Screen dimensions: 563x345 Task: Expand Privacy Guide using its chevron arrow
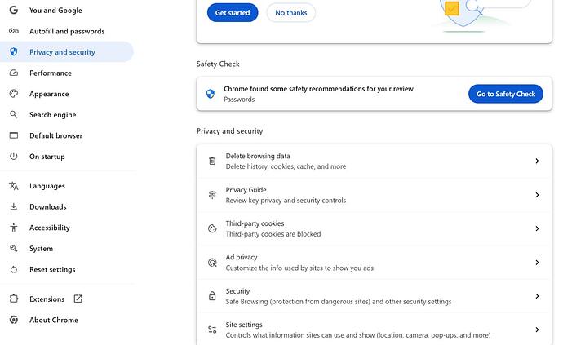(x=537, y=195)
